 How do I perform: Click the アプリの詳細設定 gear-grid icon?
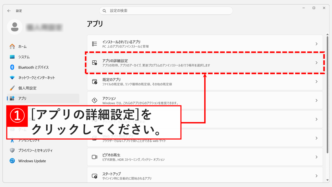(x=94, y=63)
